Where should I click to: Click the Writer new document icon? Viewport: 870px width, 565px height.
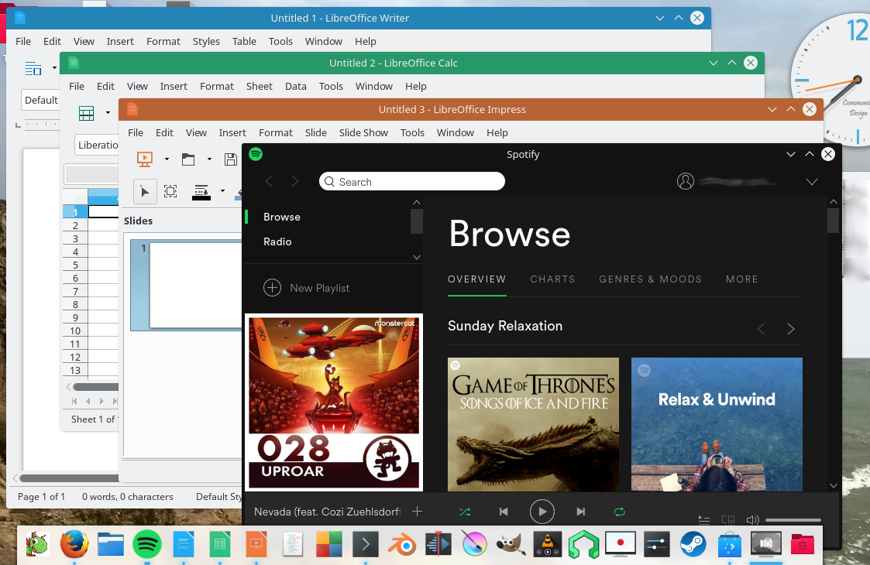click(33, 68)
